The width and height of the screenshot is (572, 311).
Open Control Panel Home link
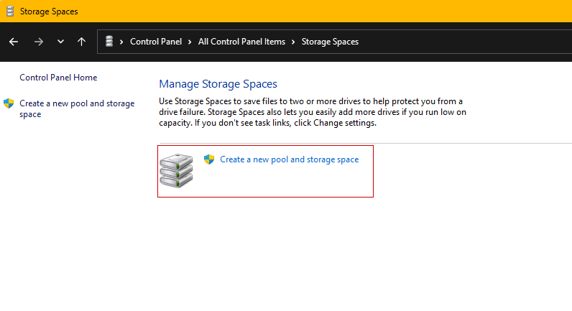click(x=58, y=78)
